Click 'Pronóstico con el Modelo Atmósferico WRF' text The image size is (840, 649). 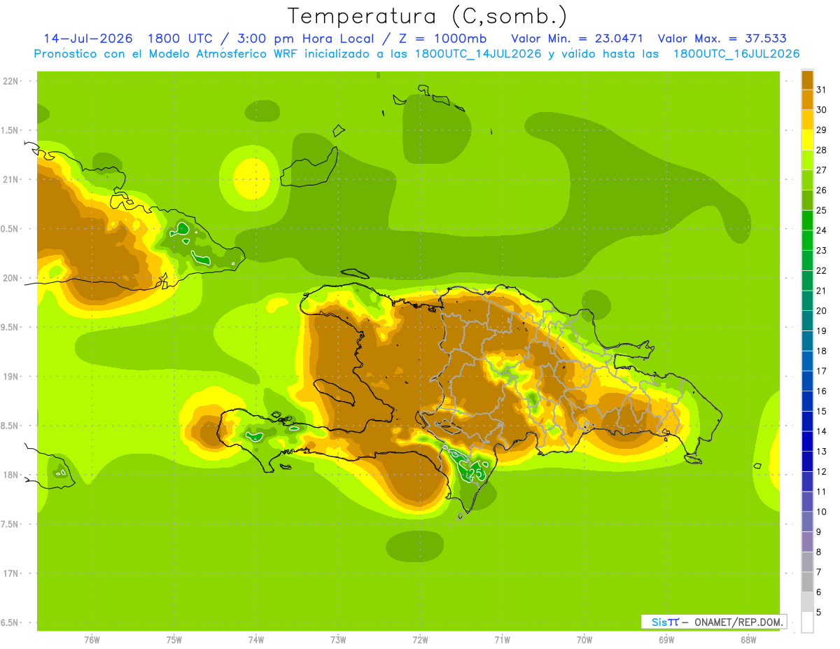click(167, 54)
